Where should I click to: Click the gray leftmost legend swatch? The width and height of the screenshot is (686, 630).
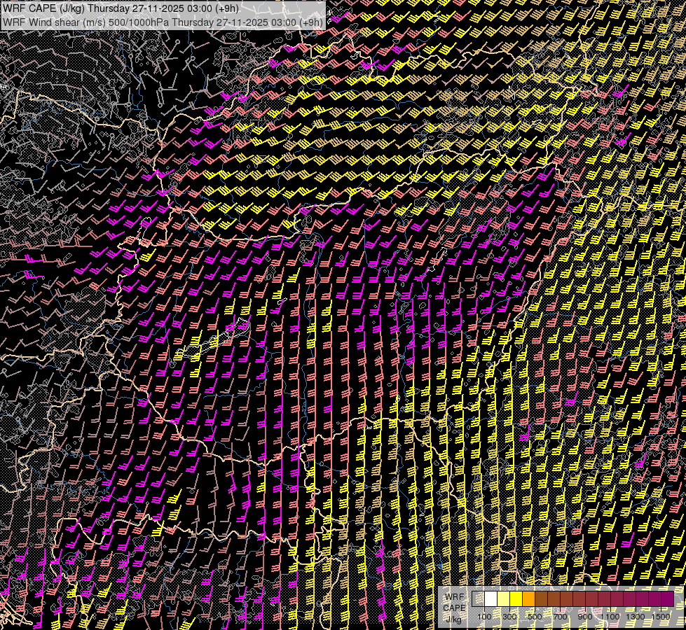click(x=478, y=598)
